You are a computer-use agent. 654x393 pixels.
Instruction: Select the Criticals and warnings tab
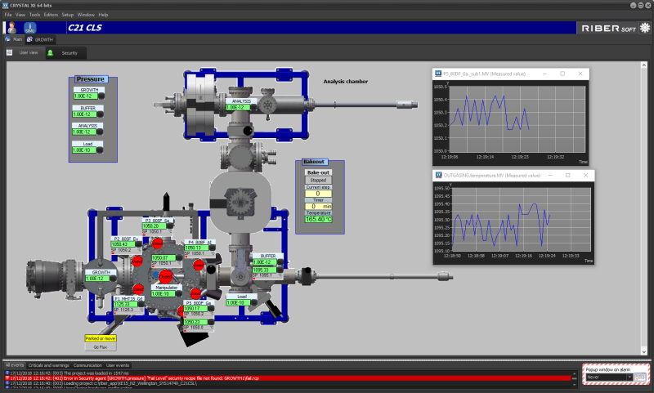point(49,365)
